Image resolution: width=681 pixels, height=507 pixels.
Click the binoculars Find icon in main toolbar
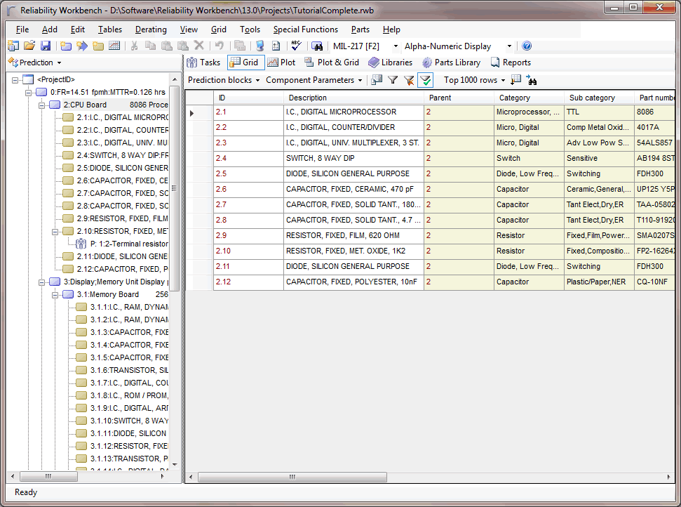tap(317, 46)
